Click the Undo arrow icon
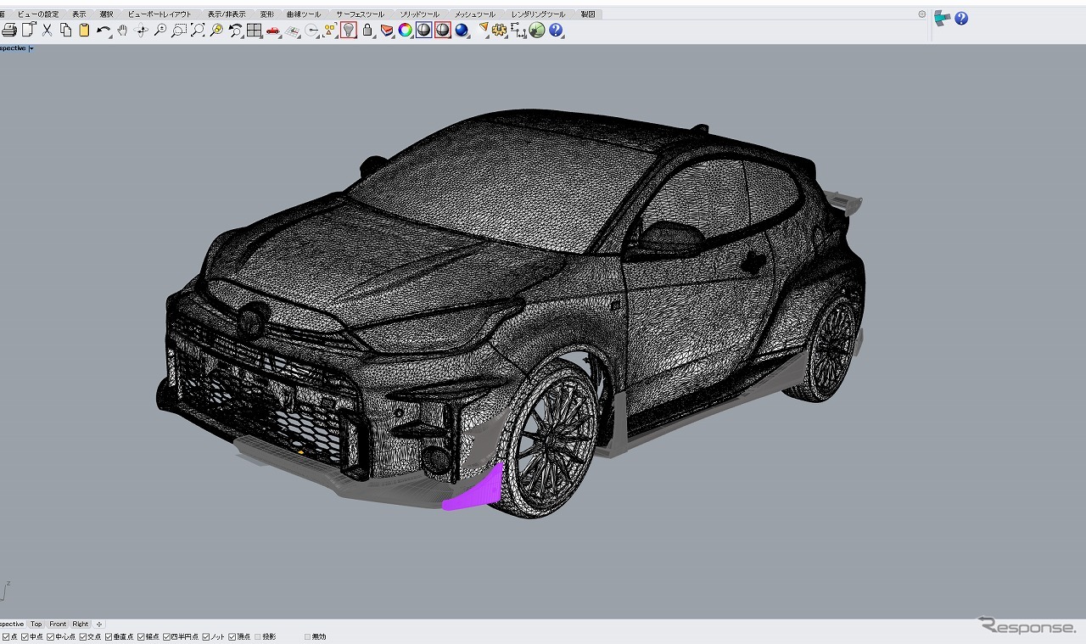The height and width of the screenshot is (644, 1086). coord(103,31)
